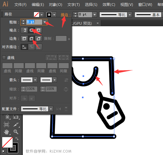This screenshot has width=163, height=155.
Task: Select the bevel join 边角 option
Action: coord(39,39)
